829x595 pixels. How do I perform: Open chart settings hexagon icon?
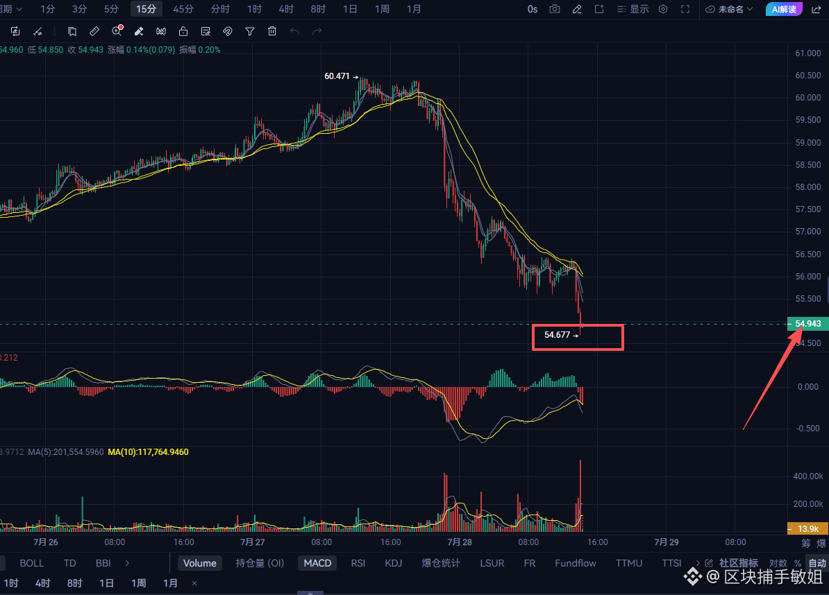tap(663, 9)
